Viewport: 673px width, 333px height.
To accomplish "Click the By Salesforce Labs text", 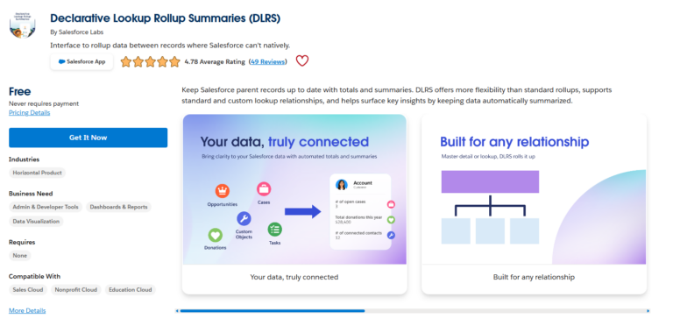I will tap(77, 32).
